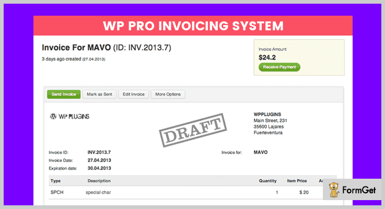
Task: Select the expiration date 30.04.2013 value
Action: pyautogui.click(x=99, y=168)
